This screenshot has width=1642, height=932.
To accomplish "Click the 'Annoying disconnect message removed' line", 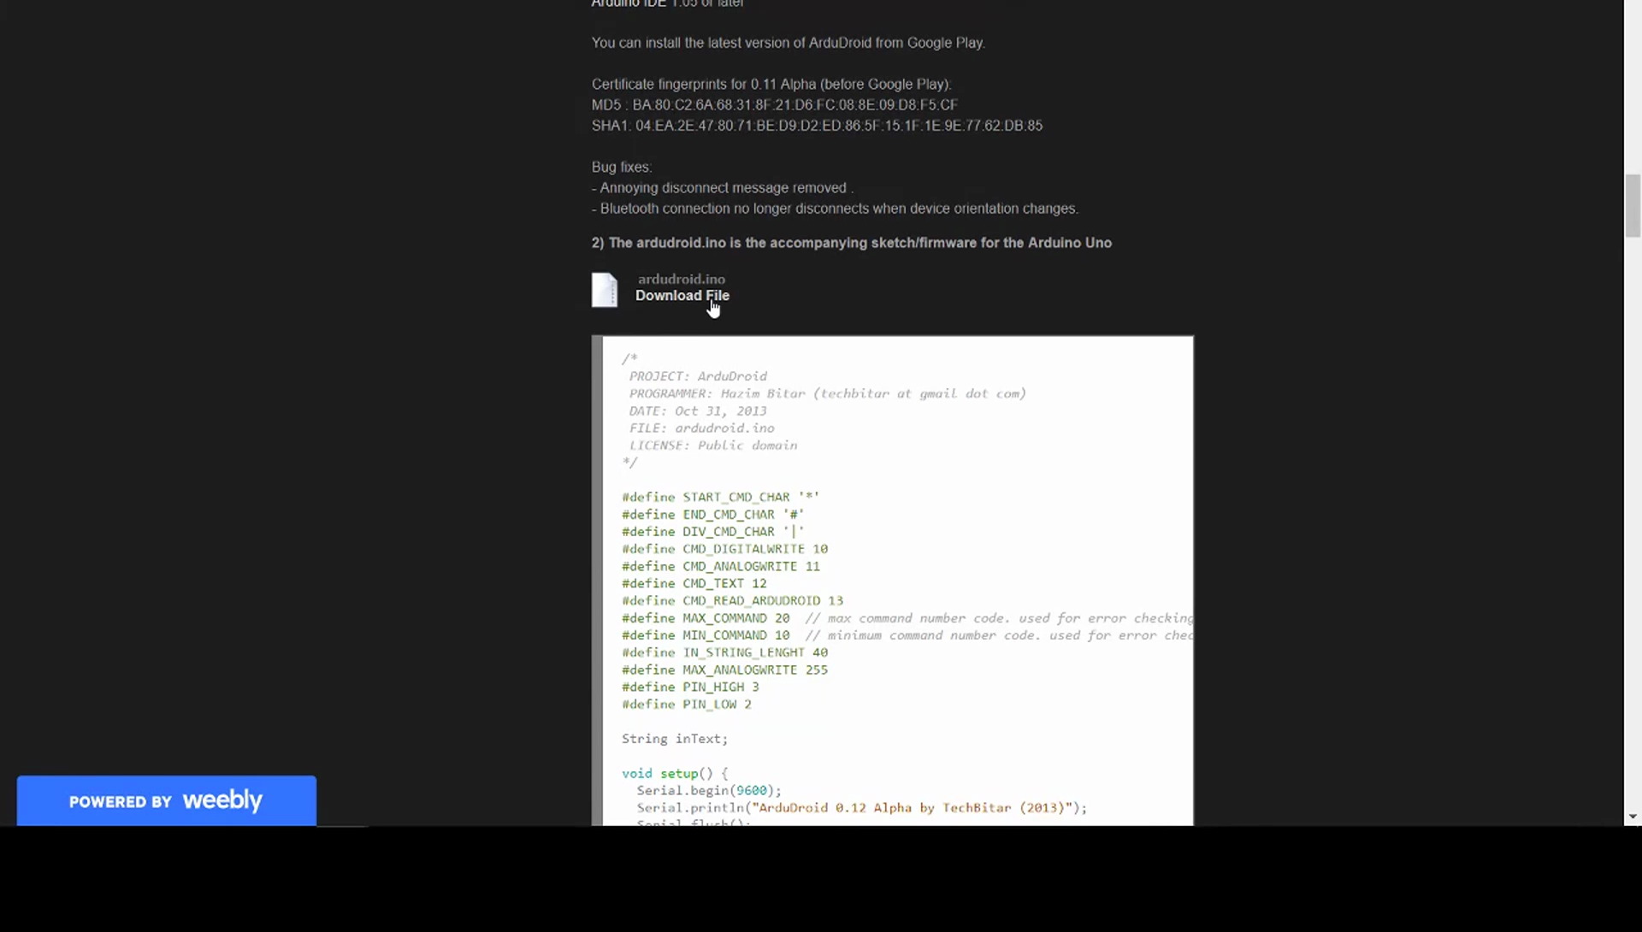I will (723, 188).
